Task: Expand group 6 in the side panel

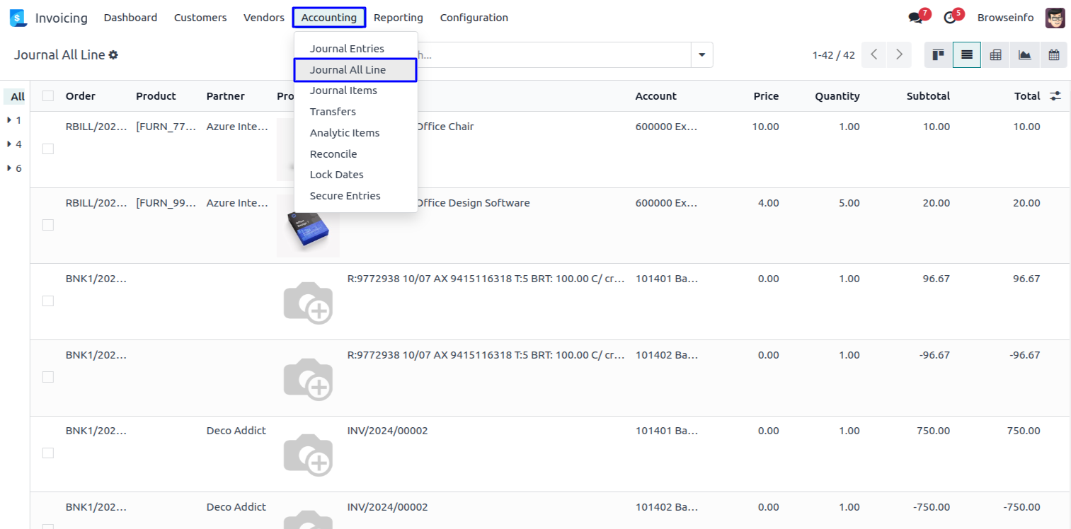Action: coord(14,168)
